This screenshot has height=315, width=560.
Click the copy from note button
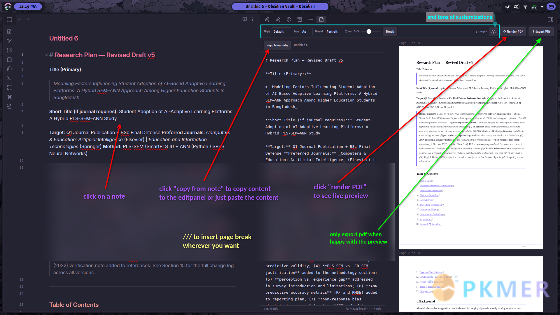pos(277,45)
